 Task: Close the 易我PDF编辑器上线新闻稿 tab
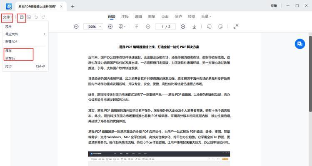61,6
